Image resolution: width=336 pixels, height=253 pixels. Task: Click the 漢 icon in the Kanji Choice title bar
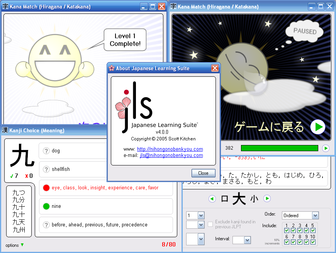pos(5,130)
